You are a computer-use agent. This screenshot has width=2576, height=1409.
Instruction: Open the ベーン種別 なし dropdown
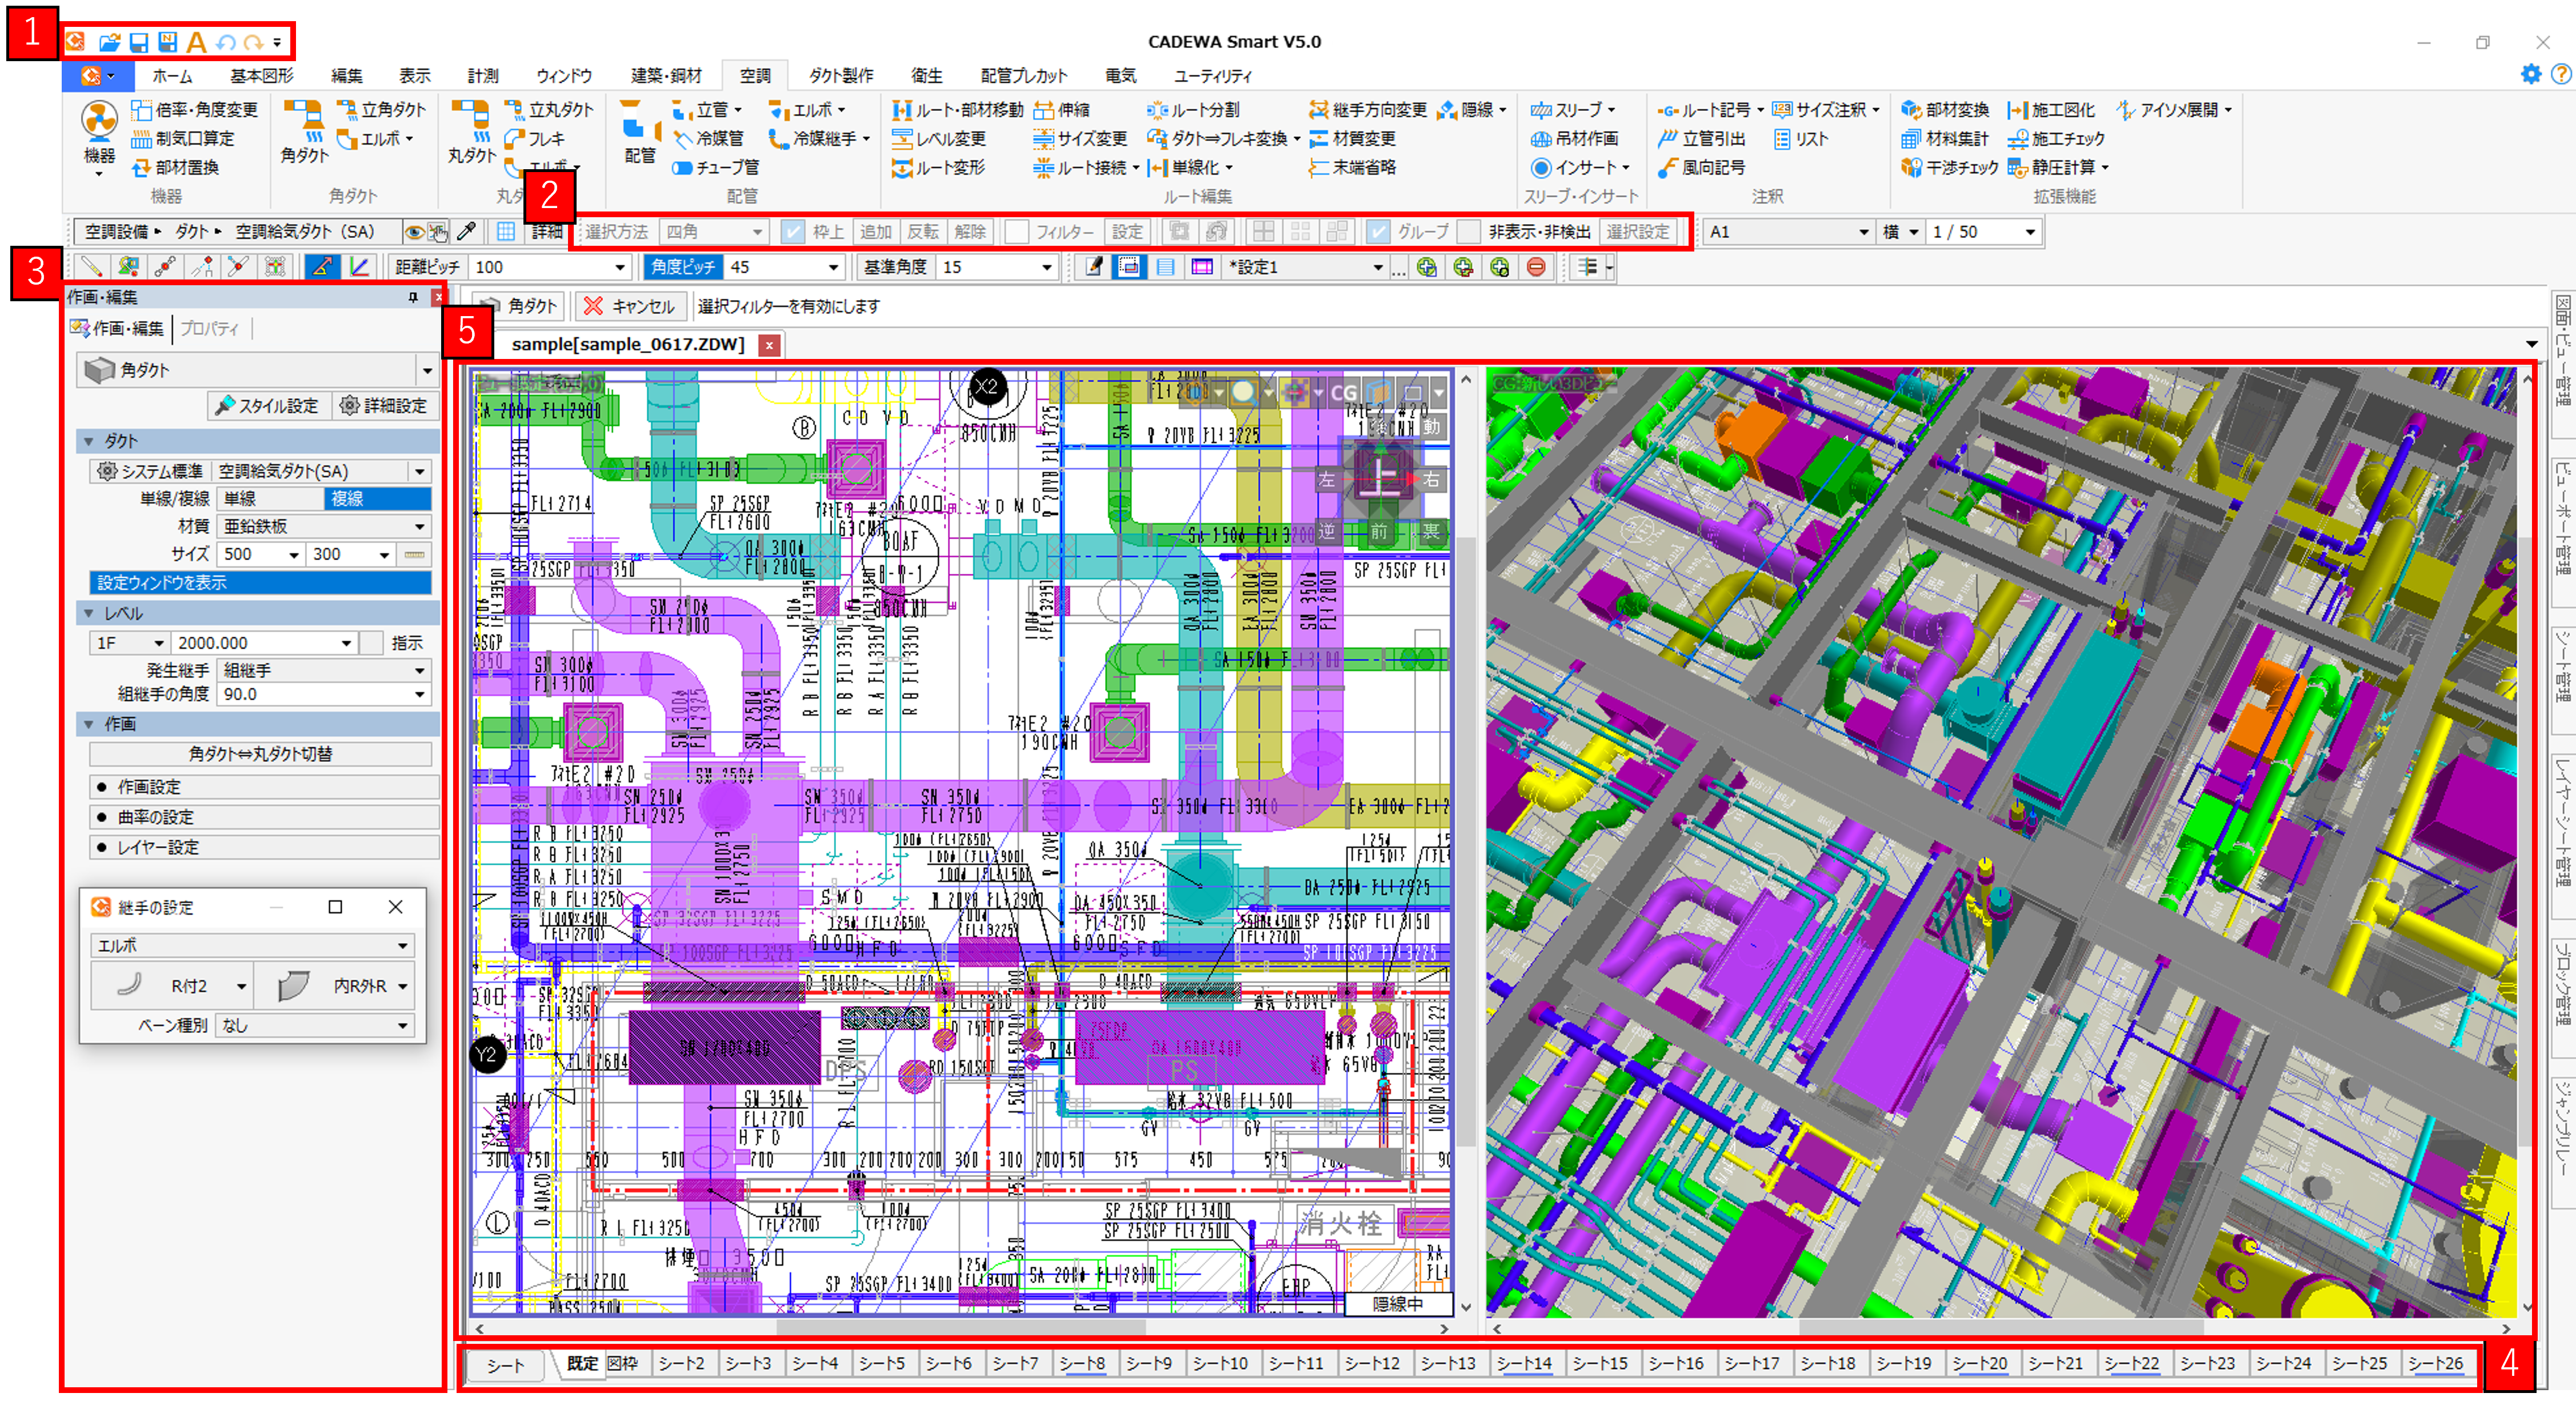tap(315, 1025)
